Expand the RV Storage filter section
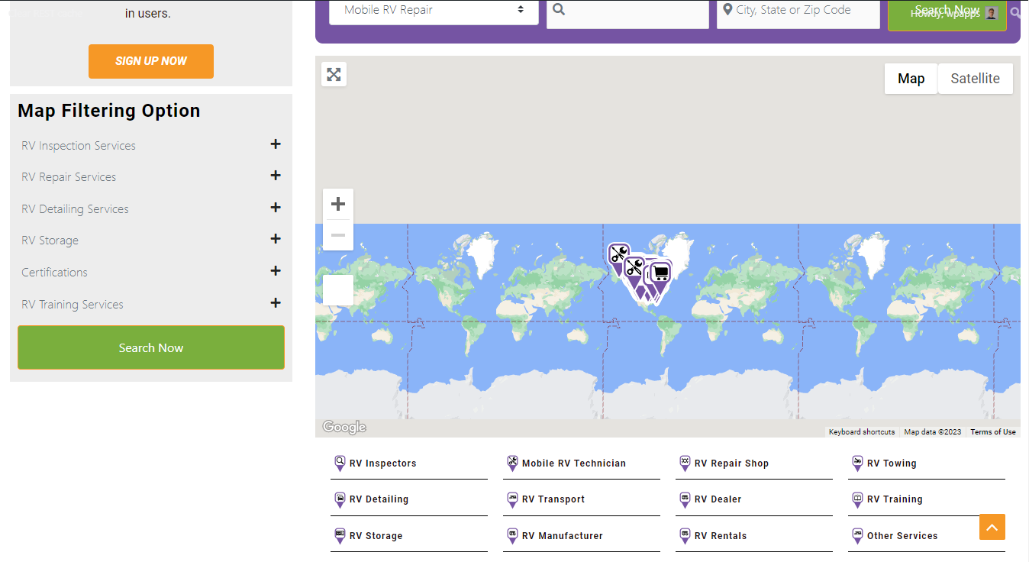1029x562 pixels. pos(276,239)
